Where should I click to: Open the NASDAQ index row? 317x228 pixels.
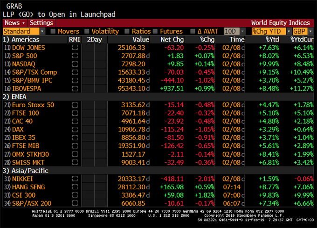coord(24,64)
